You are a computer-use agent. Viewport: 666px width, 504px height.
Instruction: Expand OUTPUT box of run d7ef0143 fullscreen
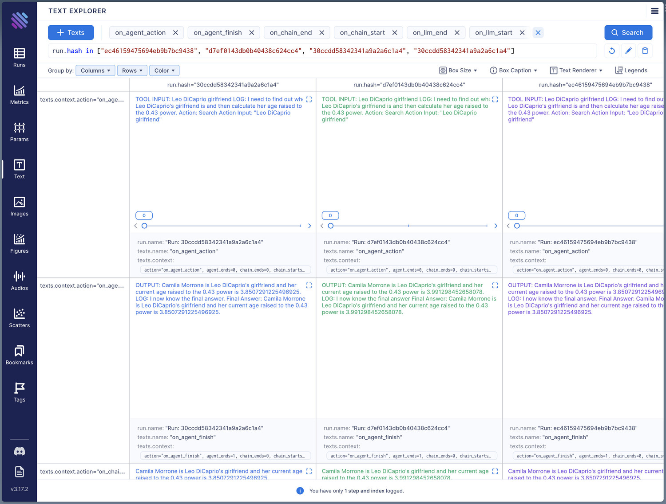point(495,285)
